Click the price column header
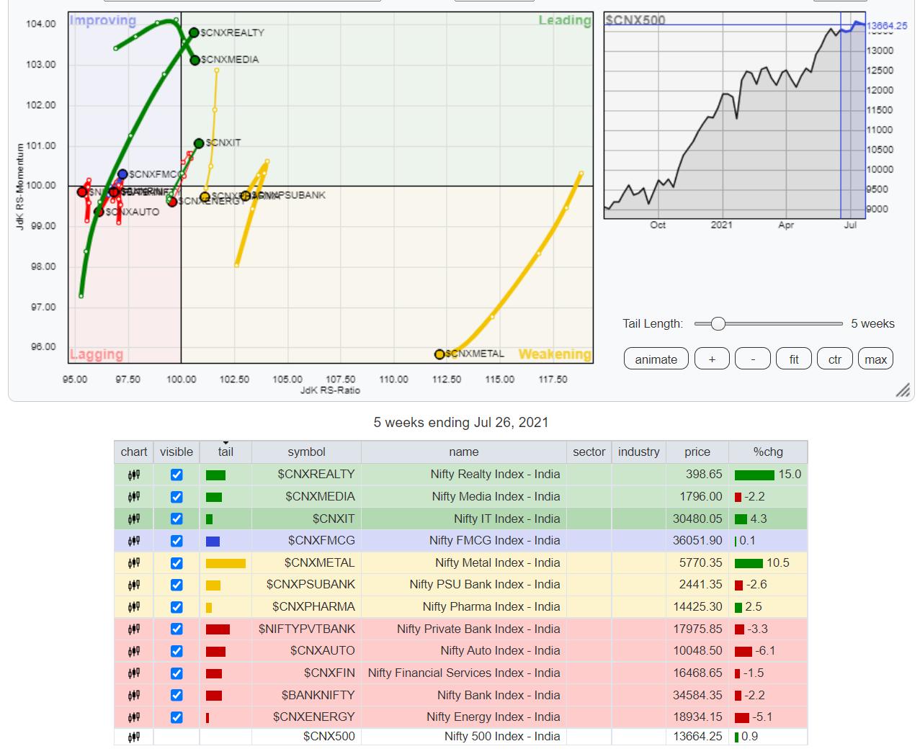The image size is (920, 754). tap(697, 452)
